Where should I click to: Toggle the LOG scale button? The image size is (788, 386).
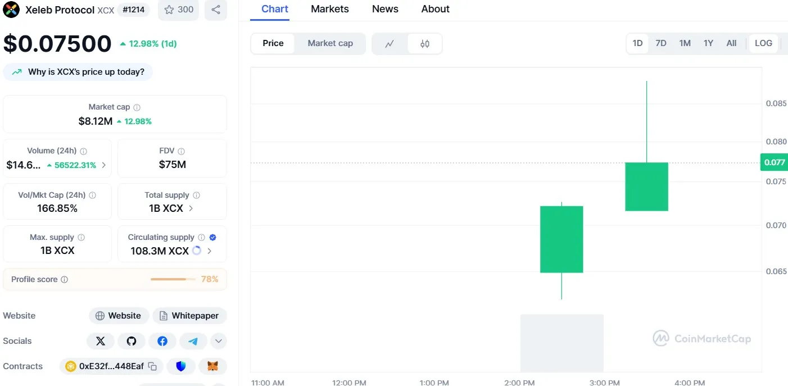coord(763,43)
